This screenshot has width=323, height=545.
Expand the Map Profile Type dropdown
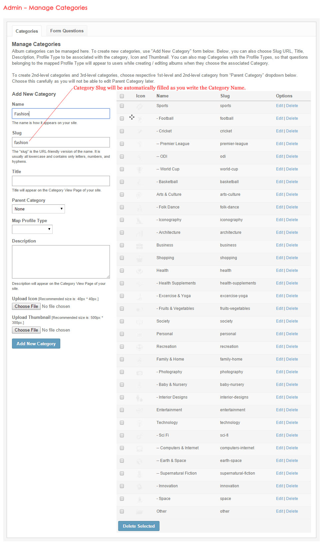[x=32, y=229]
